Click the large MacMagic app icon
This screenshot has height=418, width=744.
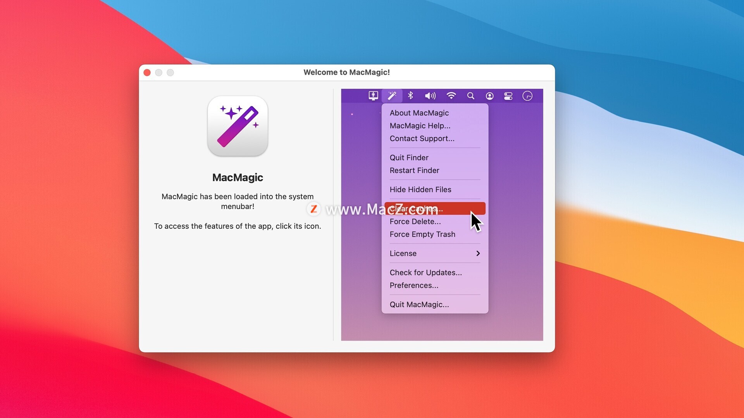238,126
